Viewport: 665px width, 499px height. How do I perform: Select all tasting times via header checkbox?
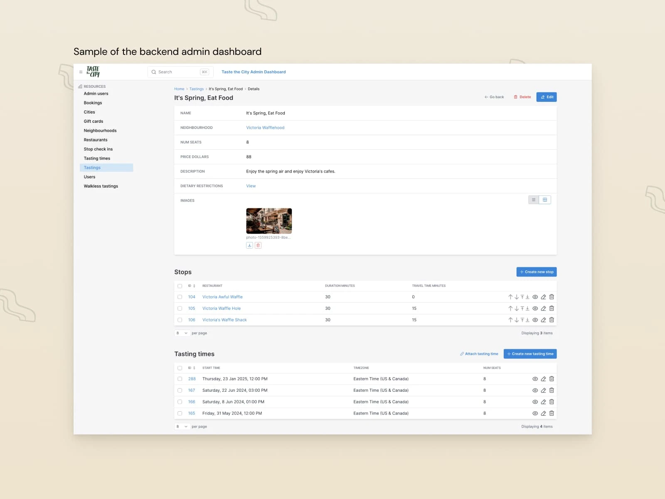point(180,368)
